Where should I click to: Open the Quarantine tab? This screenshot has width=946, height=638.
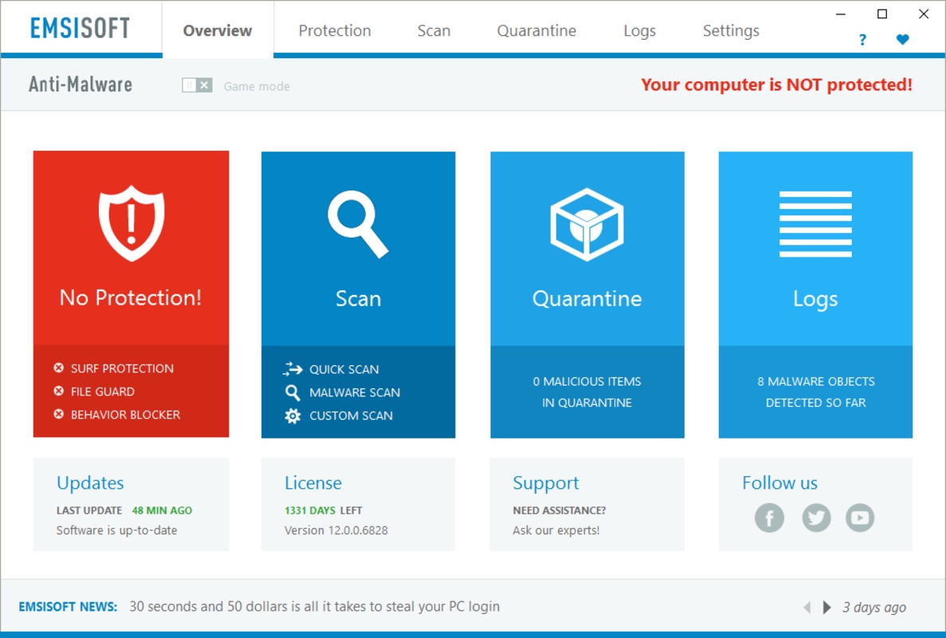(536, 31)
